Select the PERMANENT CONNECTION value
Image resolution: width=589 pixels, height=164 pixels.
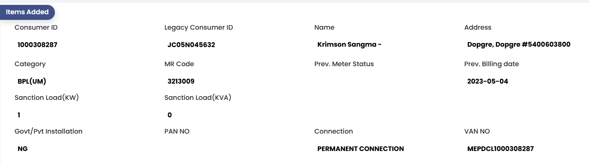(360, 149)
